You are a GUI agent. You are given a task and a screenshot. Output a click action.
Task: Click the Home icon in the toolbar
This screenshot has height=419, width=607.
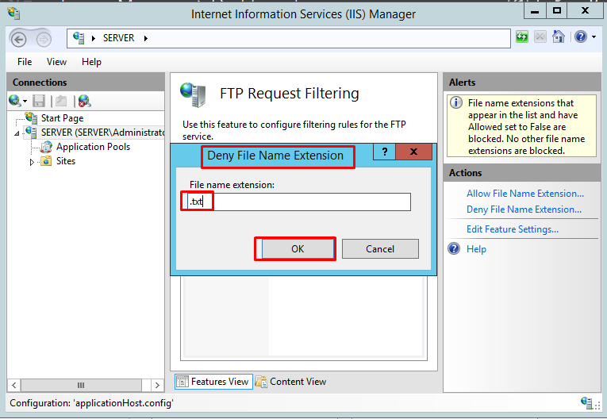click(x=559, y=37)
